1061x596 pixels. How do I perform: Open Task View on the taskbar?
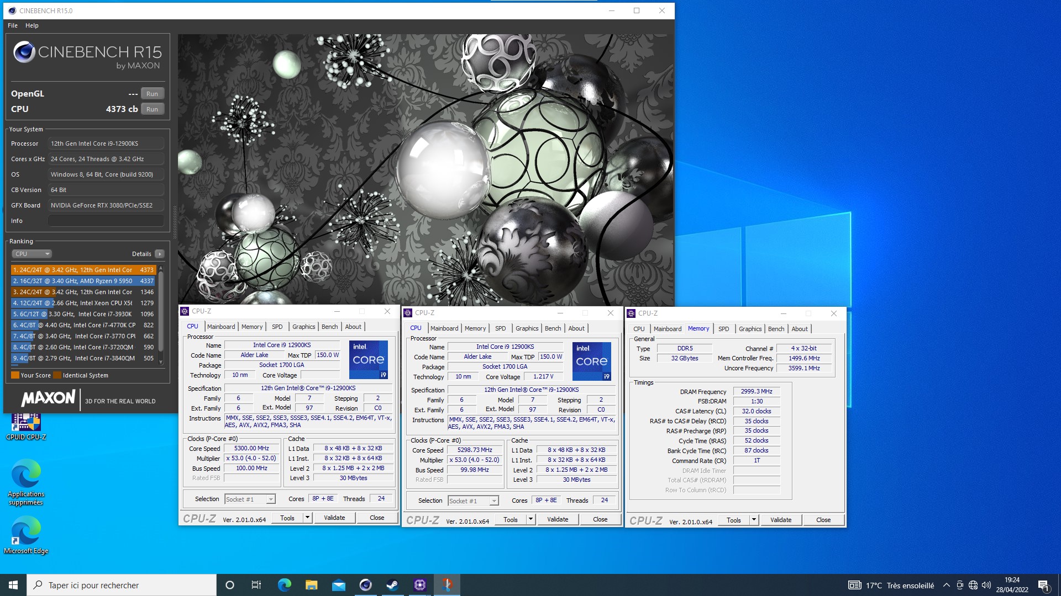(x=256, y=585)
